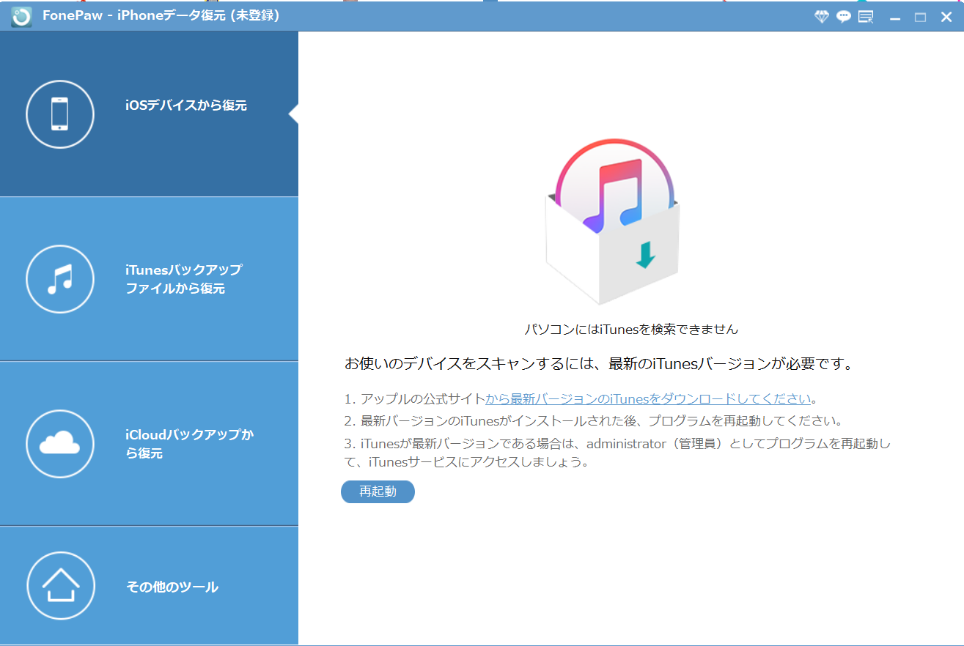Click the cloud iCloud backup icon
The width and height of the screenshot is (964, 646).
click(60, 444)
